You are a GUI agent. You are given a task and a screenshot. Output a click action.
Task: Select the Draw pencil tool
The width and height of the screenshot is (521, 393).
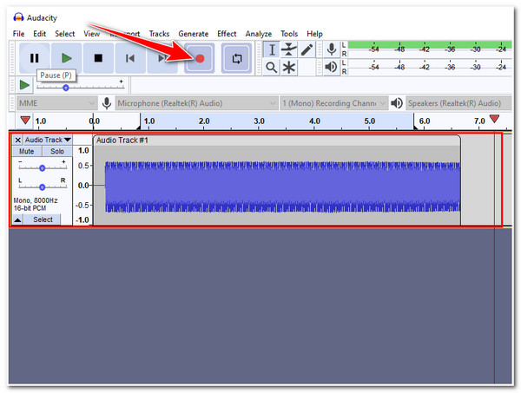click(307, 49)
